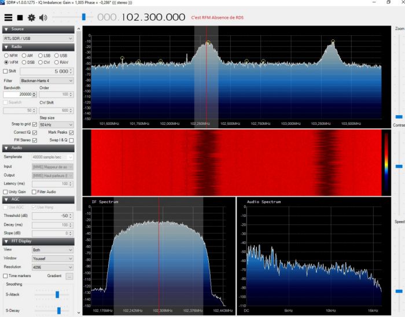Open the Resolution dropdown set to 4096
This screenshot has height=317, width=405.
coord(53,267)
